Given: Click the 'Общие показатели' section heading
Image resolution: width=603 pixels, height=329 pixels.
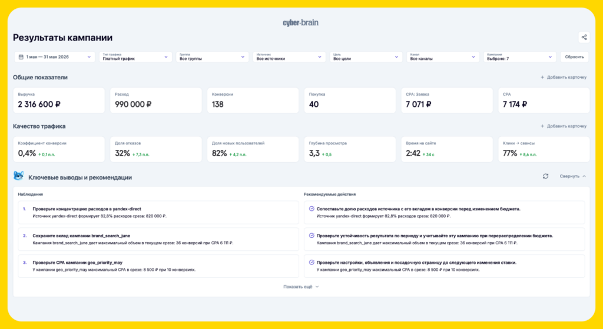Looking at the screenshot, I should (40, 77).
